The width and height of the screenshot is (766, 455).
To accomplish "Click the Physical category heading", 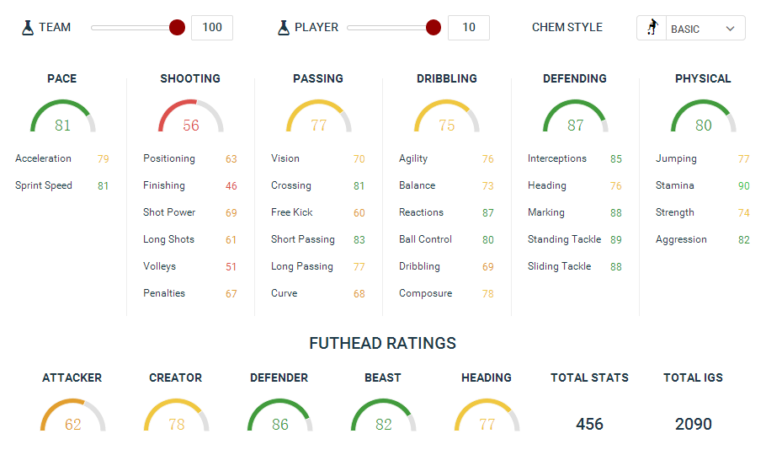I will [703, 78].
